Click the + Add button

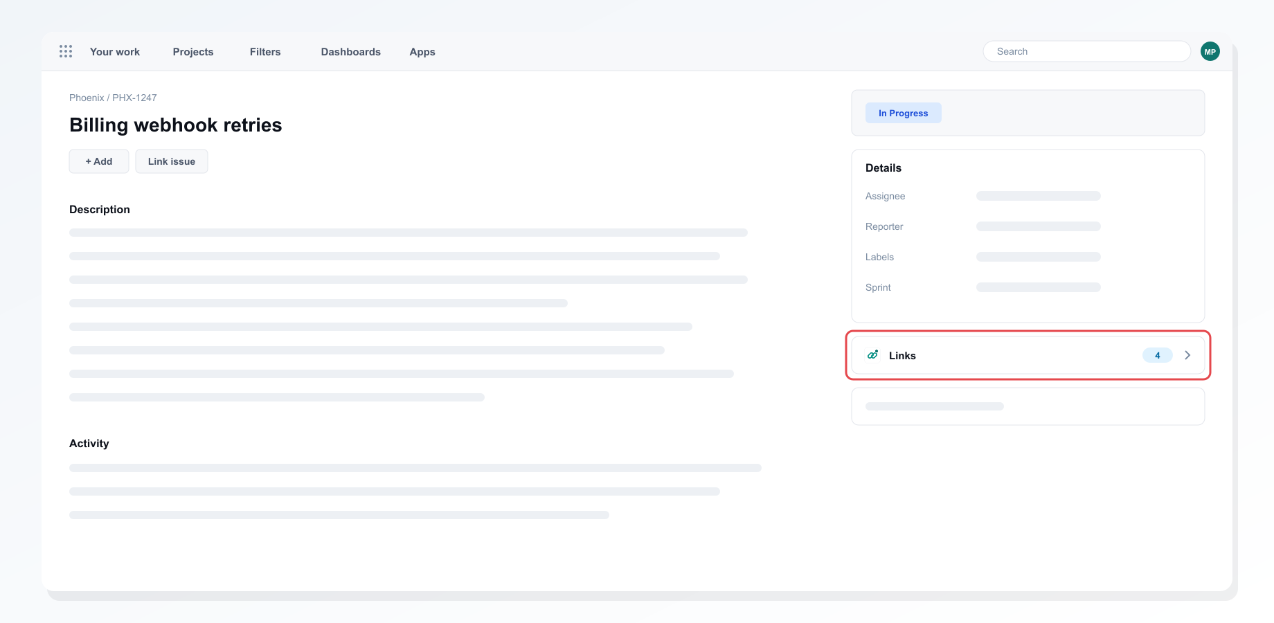click(x=99, y=161)
